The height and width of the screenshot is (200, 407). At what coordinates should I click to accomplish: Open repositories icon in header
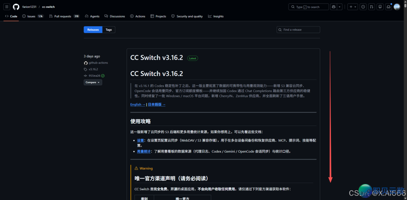coord(380,7)
